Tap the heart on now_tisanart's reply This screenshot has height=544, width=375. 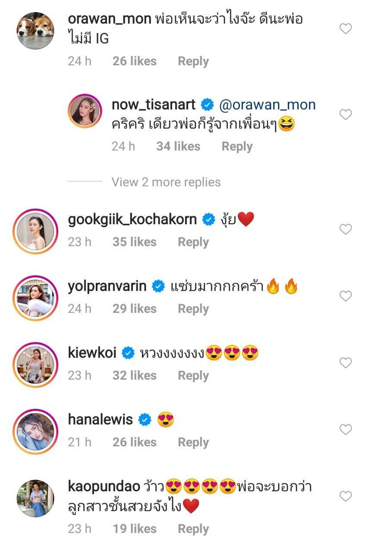tap(346, 115)
